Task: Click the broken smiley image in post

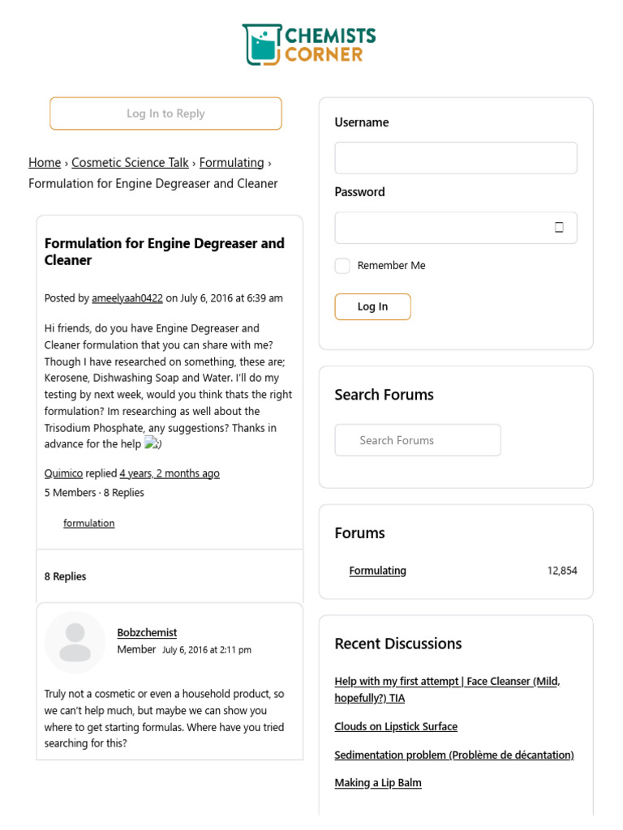Action: (x=153, y=443)
